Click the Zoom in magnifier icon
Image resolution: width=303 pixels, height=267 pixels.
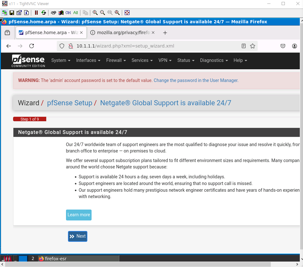(x=95, y=13)
